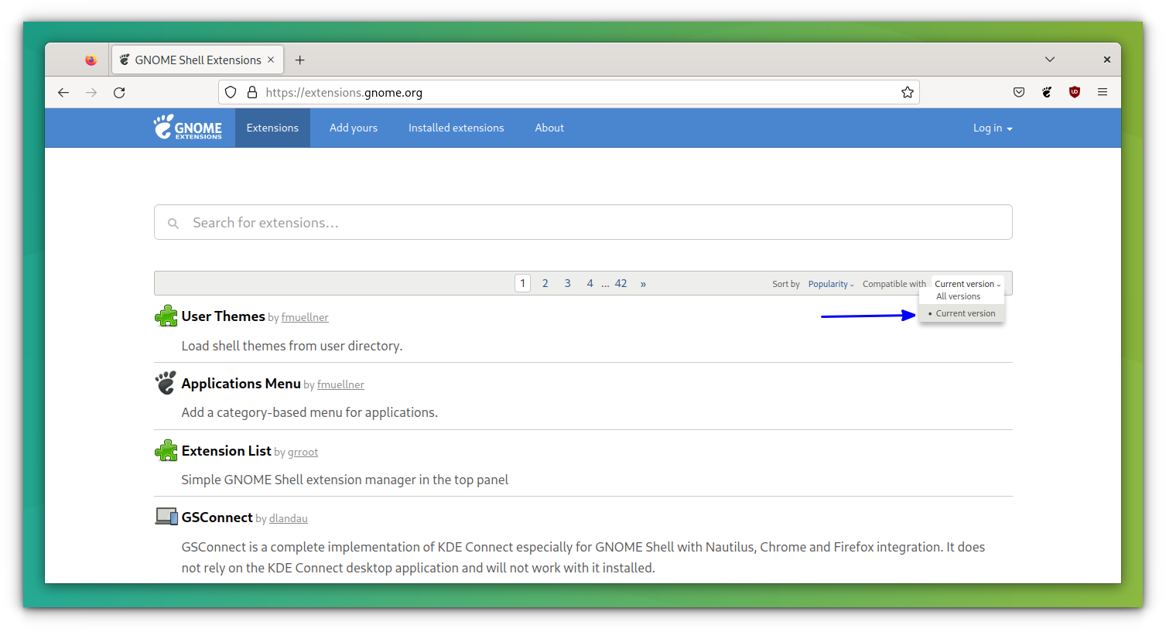Open the GNOME Shell integration extension icon
Screen dimensions: 1166x632
point(1047,92)
